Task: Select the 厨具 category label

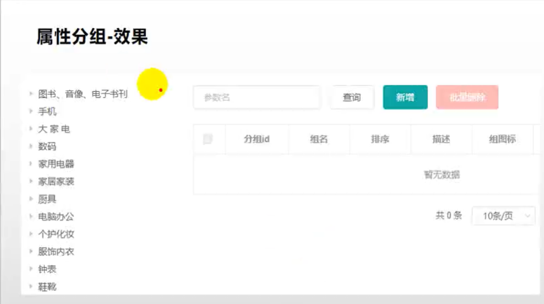Action: pyautogui.click(x=47, y=199)
